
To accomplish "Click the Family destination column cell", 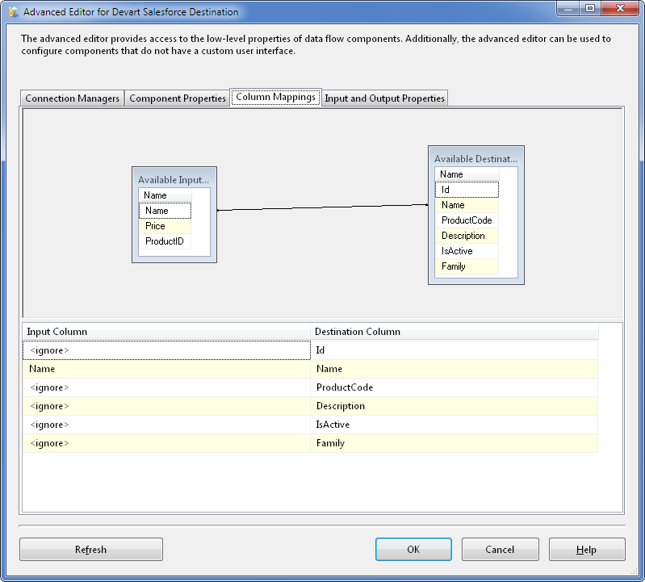I will click(454, 443).
